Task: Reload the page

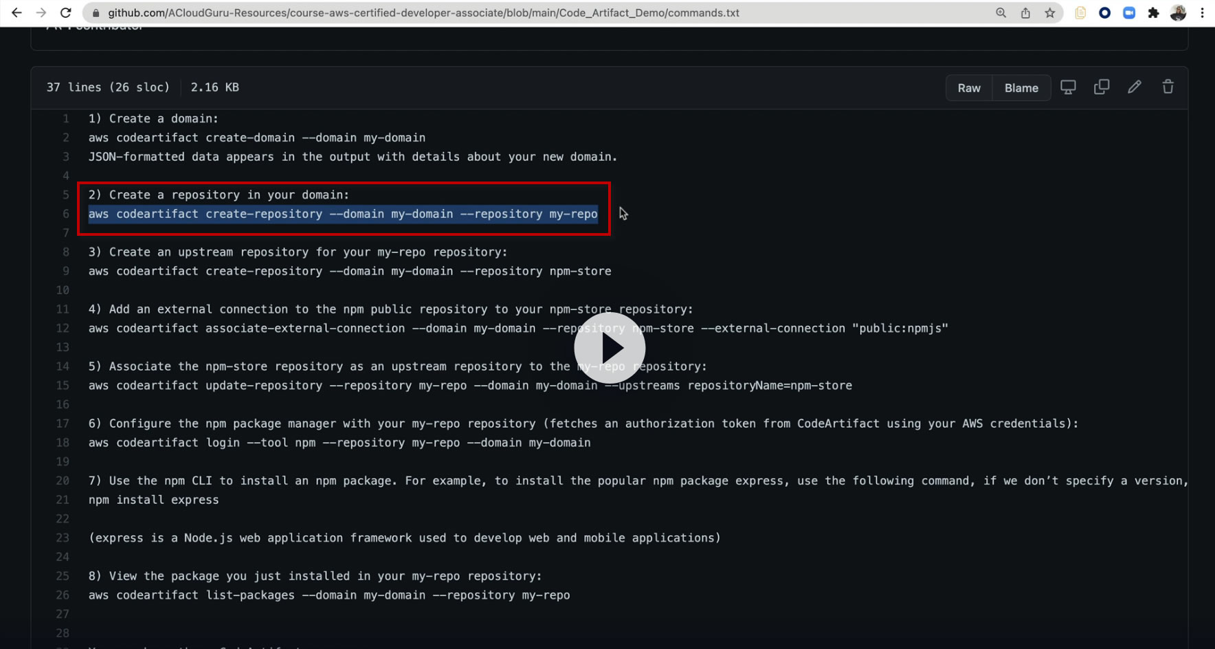Action: 66,12
